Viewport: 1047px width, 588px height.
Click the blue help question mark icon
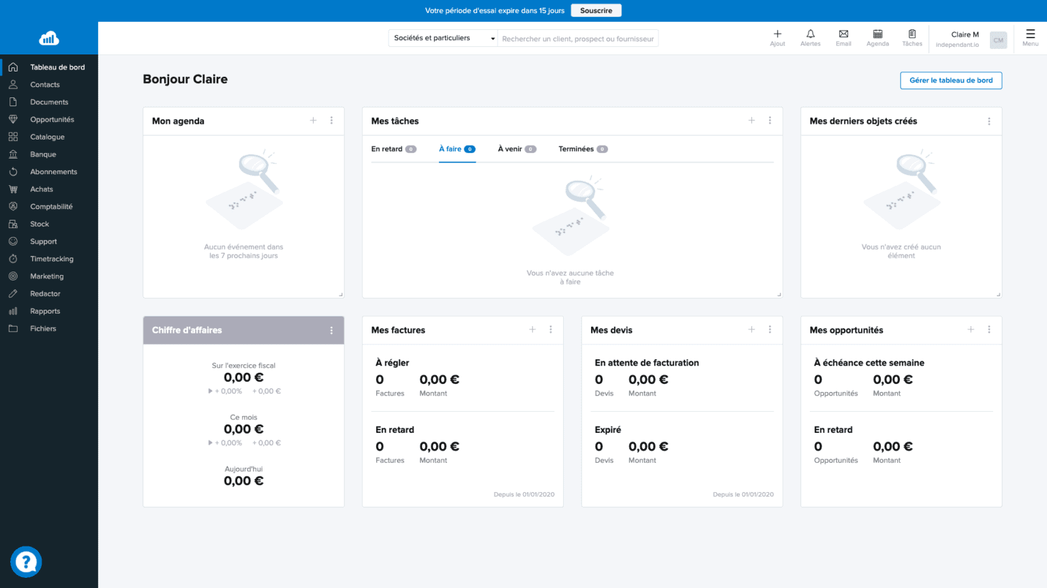coord(26,562)
